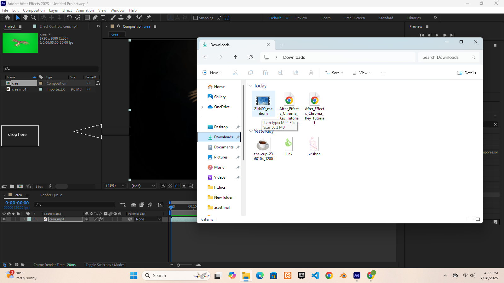Click the Search Downloads field
Image resolution: width=504 pixels, height=283 pixels.
[449, 57]
